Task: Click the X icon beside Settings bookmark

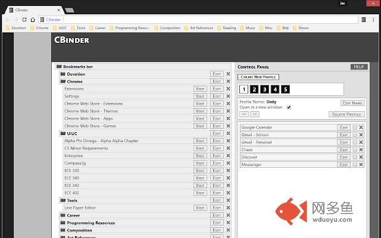Action: pos(228,96)
